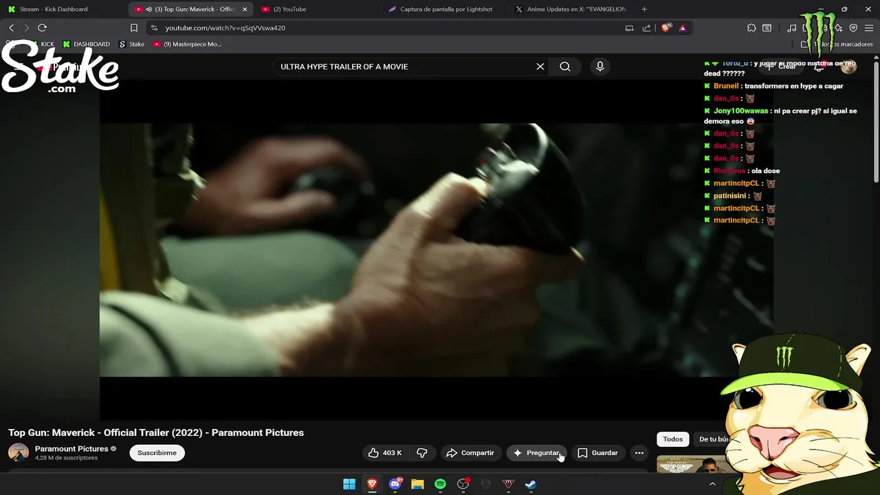The height and width of the screenshot is (495, 880).
Task: Open the Paramount Pictures channel name link
Action: (71, 448)
